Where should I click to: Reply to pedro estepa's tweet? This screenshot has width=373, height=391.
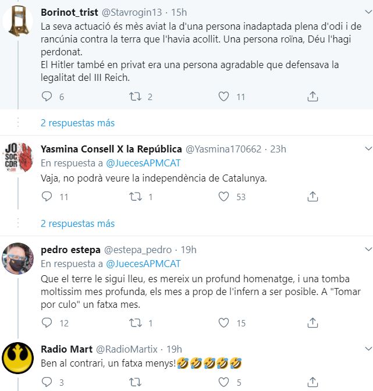[48, 323]
